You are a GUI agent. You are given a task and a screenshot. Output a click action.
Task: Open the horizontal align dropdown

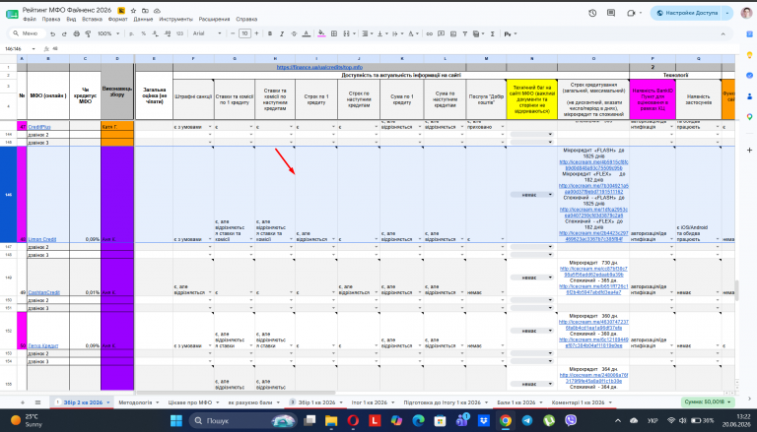[x=367, y=33]
